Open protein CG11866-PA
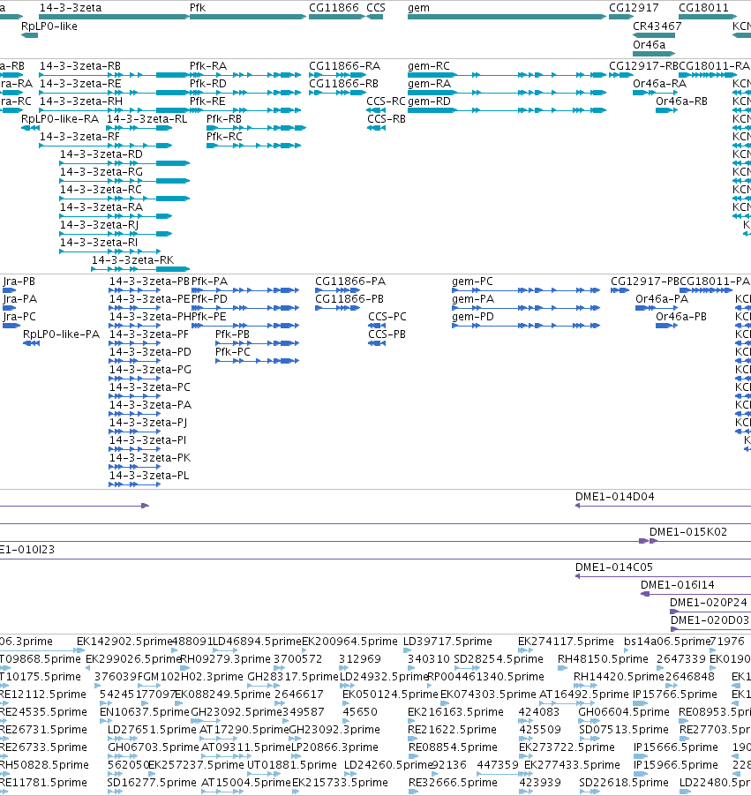Viewport: 751px width, 796px height. click(x=350, y=282)
